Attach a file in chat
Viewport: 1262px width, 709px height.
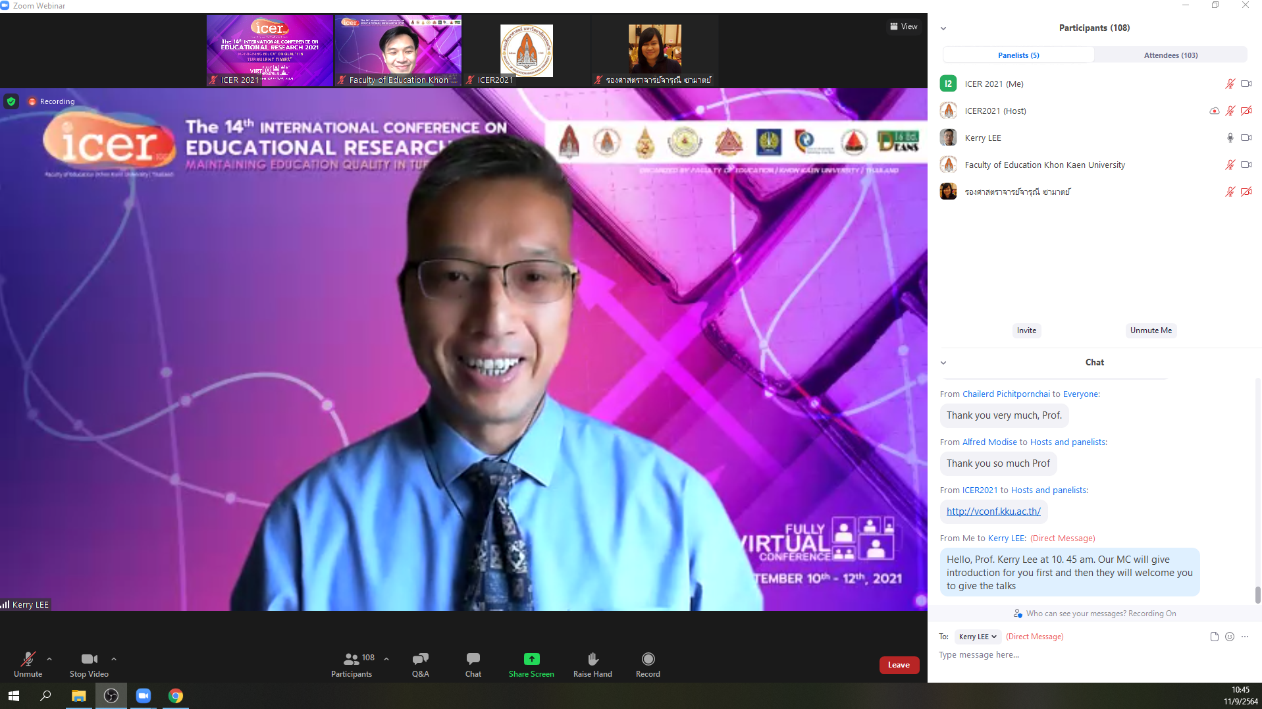coord(1214,637)
